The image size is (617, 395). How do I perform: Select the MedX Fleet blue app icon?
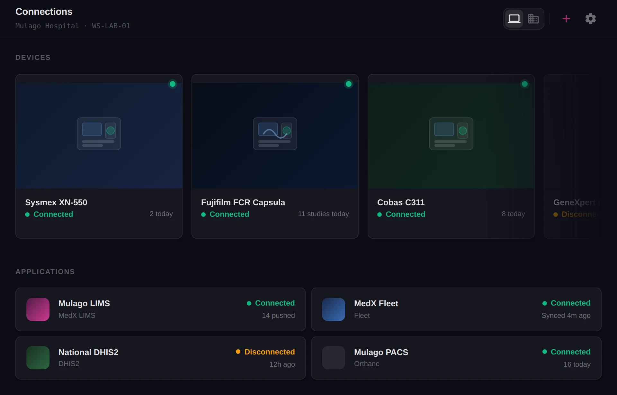pos(334,309)
